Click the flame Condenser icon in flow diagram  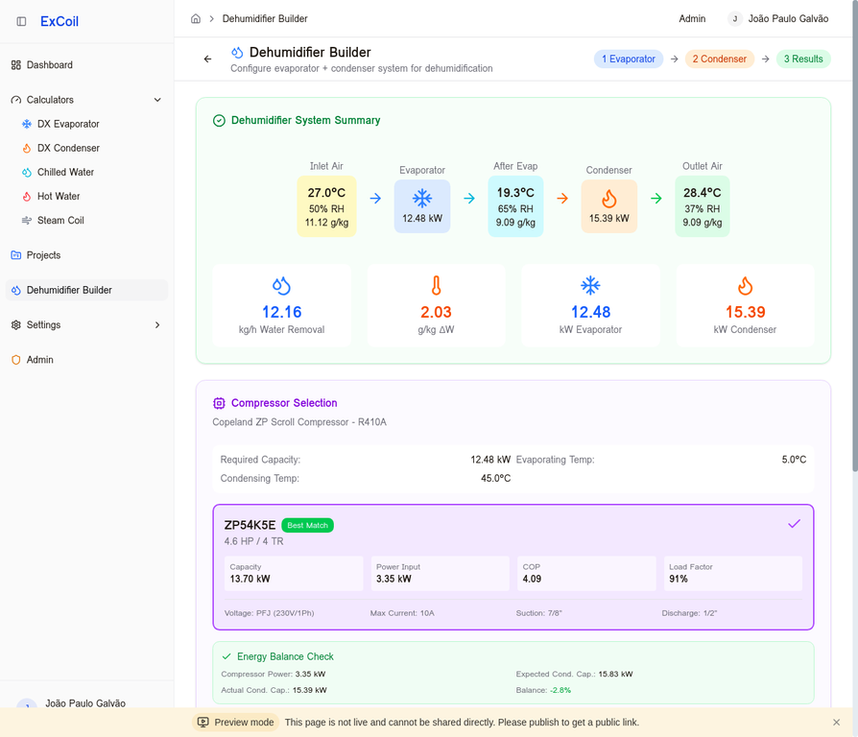[608, 199]
